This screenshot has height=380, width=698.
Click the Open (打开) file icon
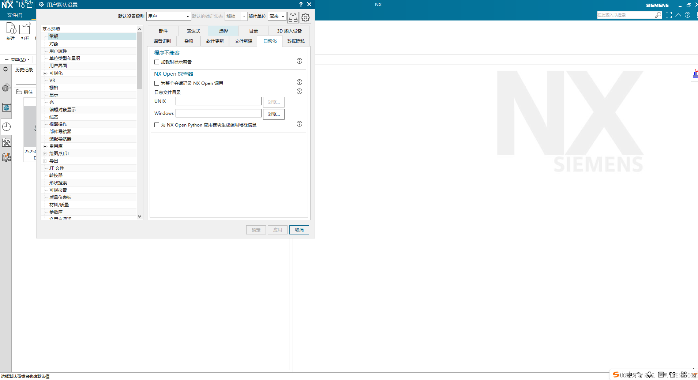click(25, 28)
